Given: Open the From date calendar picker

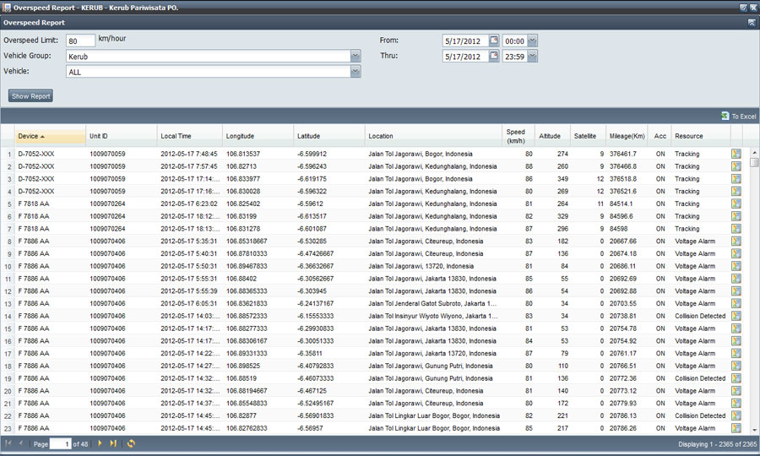Looking at the screenshot, I should (494, 41).
